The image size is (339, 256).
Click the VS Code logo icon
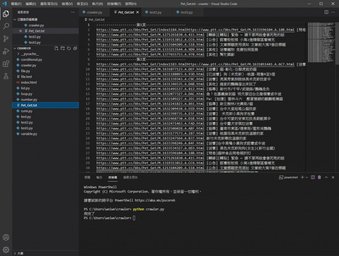(x=5, y=4)
